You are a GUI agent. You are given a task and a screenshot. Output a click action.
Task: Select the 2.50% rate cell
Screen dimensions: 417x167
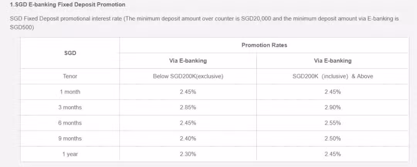[x=332, y=139]
